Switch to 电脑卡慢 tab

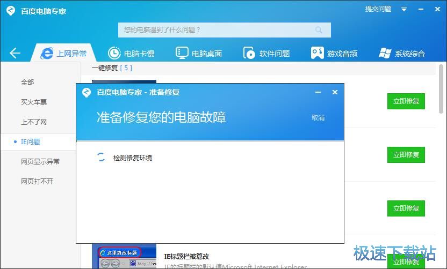click(131, 53)
